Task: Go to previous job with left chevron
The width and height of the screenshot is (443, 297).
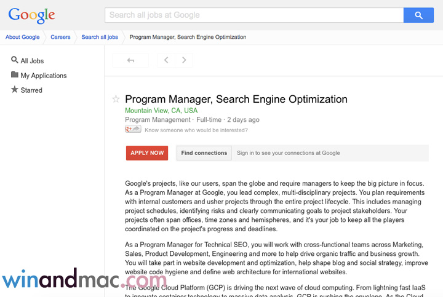Action: (x=166, y=60)
